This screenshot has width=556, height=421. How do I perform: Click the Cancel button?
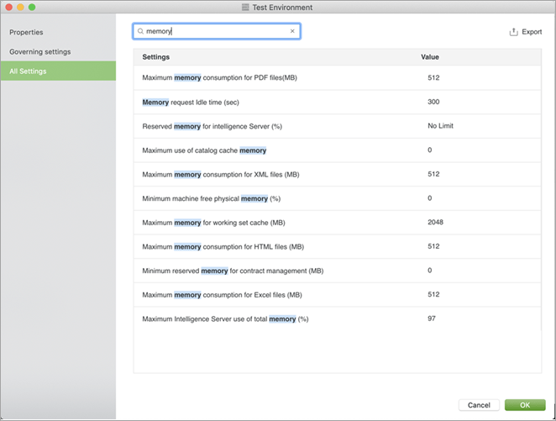tap(479, 405)
